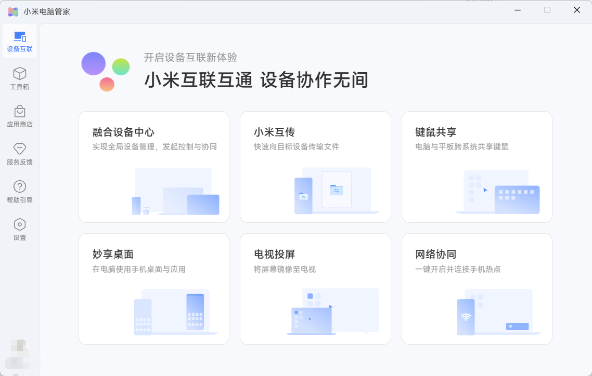
Task: Open the 妙享桌面 card
Action: pyautogui.click(x=154, y=289)
